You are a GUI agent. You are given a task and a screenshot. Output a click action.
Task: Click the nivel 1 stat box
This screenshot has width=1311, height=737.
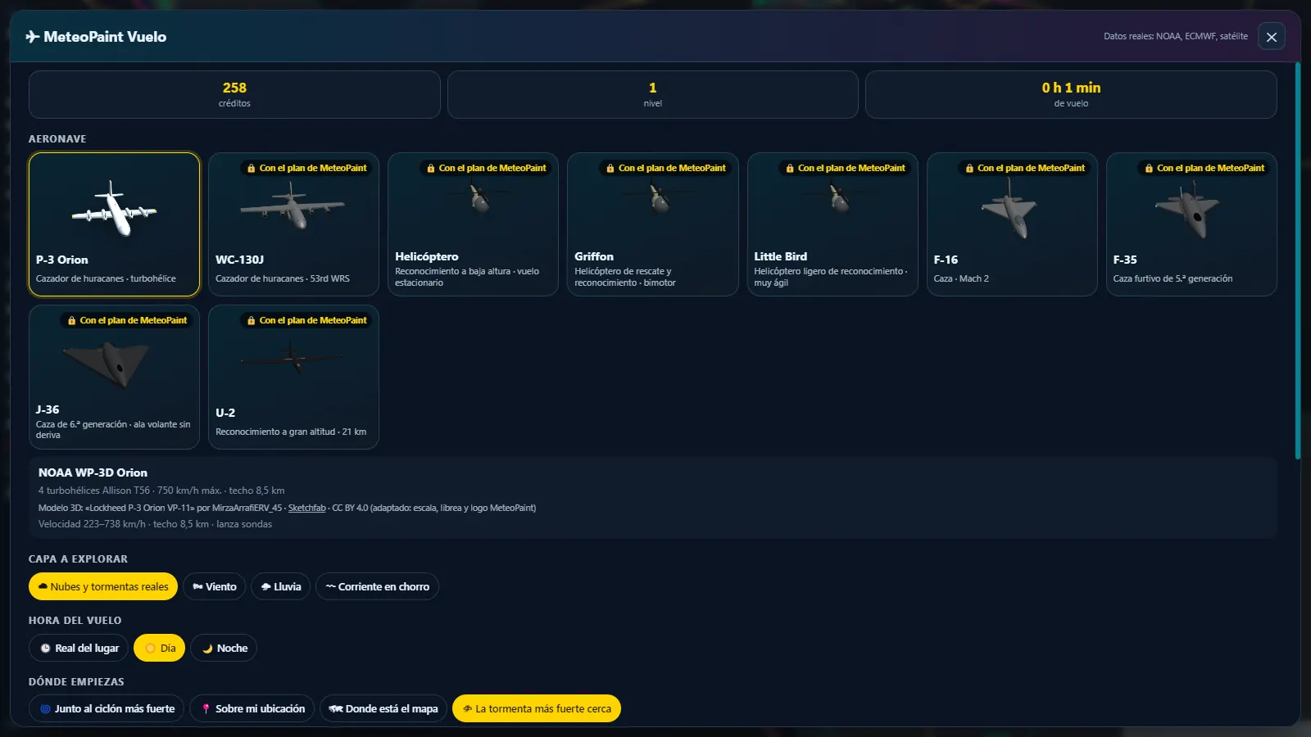click(653, 95)
